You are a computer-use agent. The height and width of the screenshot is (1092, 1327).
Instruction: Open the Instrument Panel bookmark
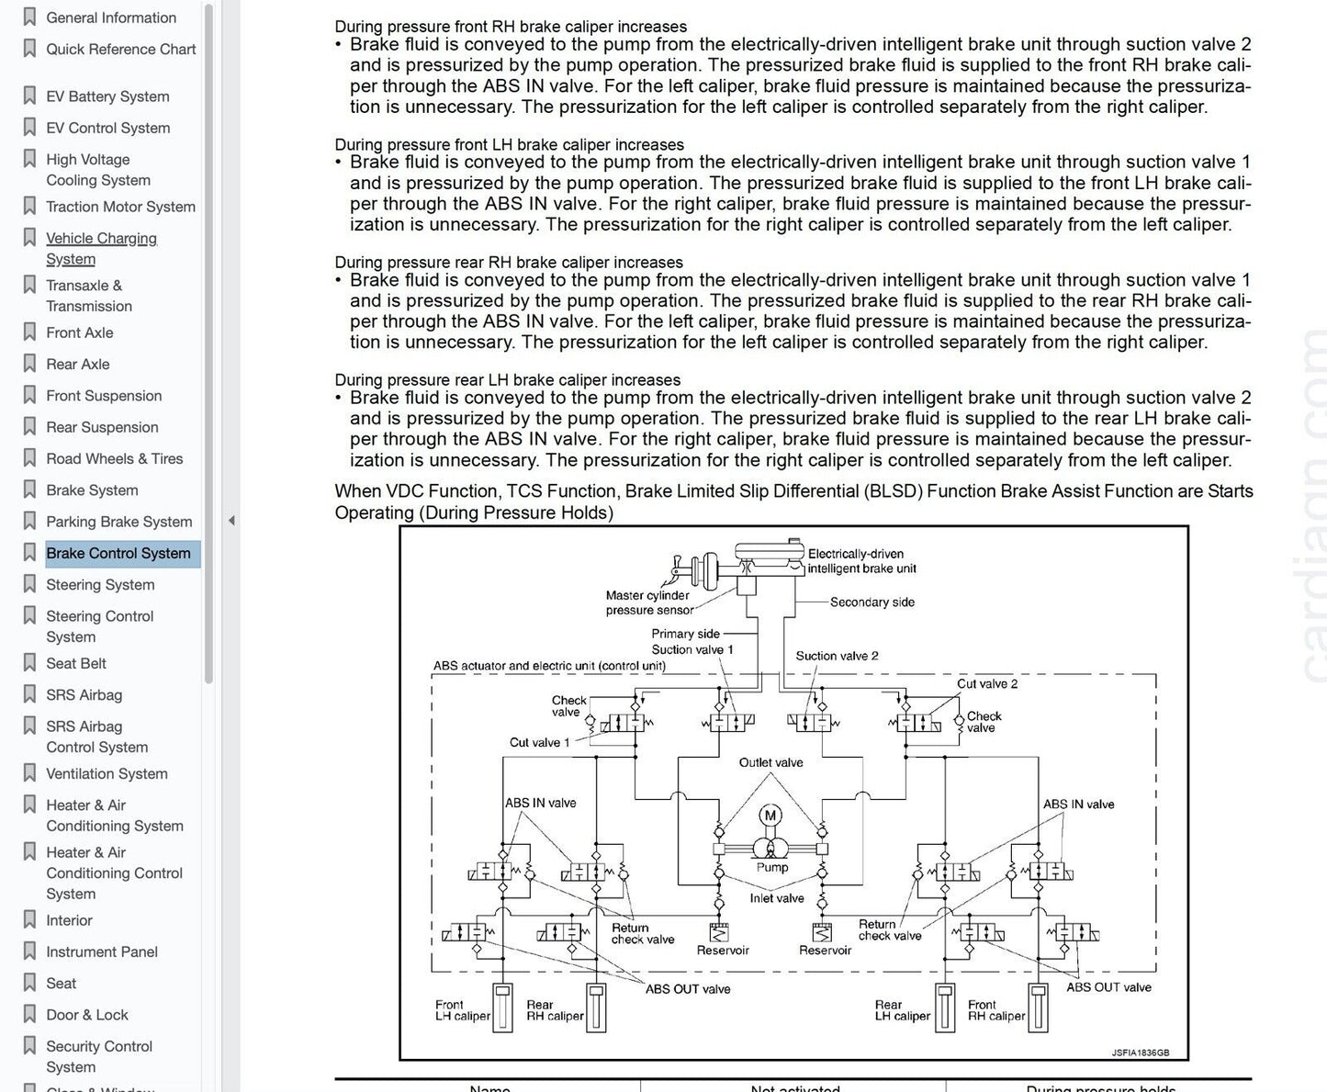coord(102,952)
